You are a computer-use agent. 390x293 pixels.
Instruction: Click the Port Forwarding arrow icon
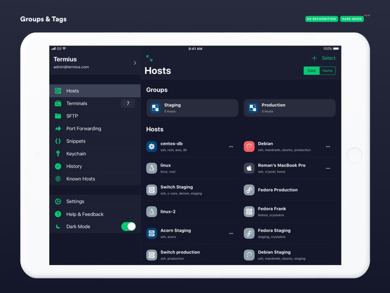[x=58, y=128]
